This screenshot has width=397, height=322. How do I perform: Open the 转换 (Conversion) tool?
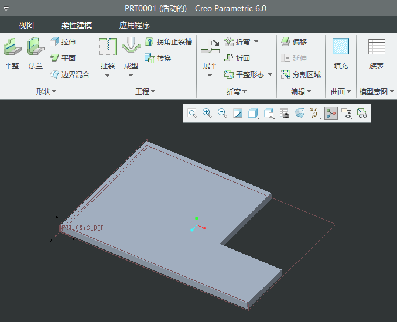[158, 58]
